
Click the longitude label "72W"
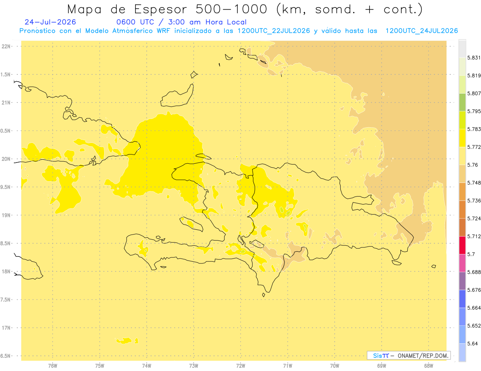240,366
